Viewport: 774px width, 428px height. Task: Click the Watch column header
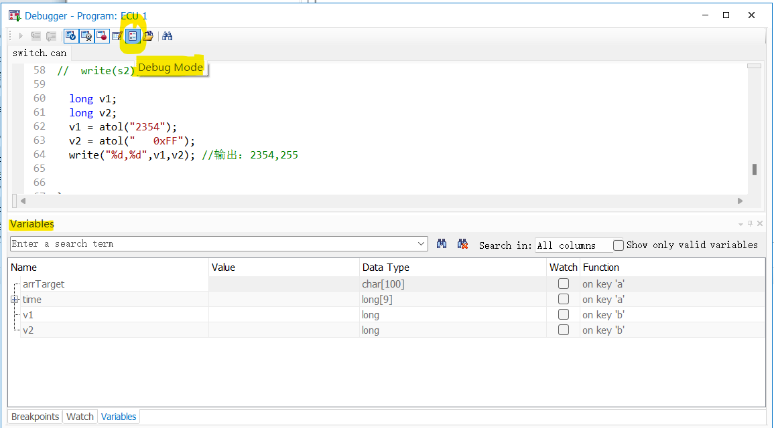[x=563, y=267]
